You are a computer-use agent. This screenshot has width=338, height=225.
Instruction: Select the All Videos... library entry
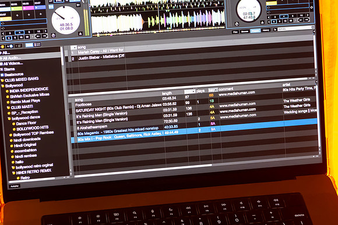coord(13,63)
